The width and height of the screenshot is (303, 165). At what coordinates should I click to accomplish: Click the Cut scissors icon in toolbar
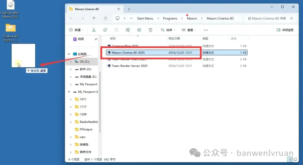94,30
